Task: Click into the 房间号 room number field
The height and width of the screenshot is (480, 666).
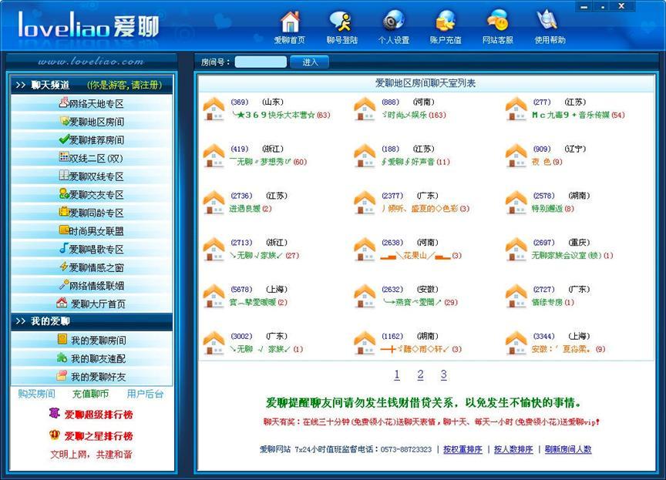Action: tap(261, 62)
